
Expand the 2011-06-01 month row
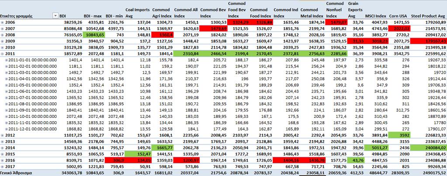tap(7, 92)
